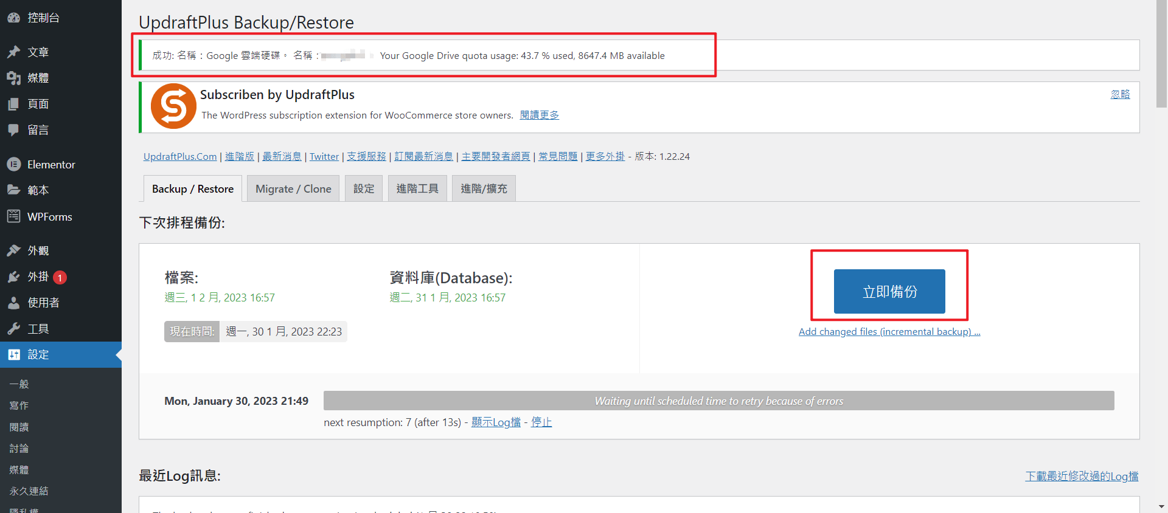Viewport: 1168px width, 513px height.
Task: Select the 設定 settings menu
Action: pyautogui.click(x=61, y=354)
